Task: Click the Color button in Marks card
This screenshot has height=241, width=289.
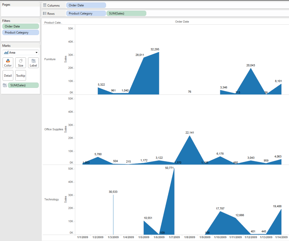Action: 8,63
